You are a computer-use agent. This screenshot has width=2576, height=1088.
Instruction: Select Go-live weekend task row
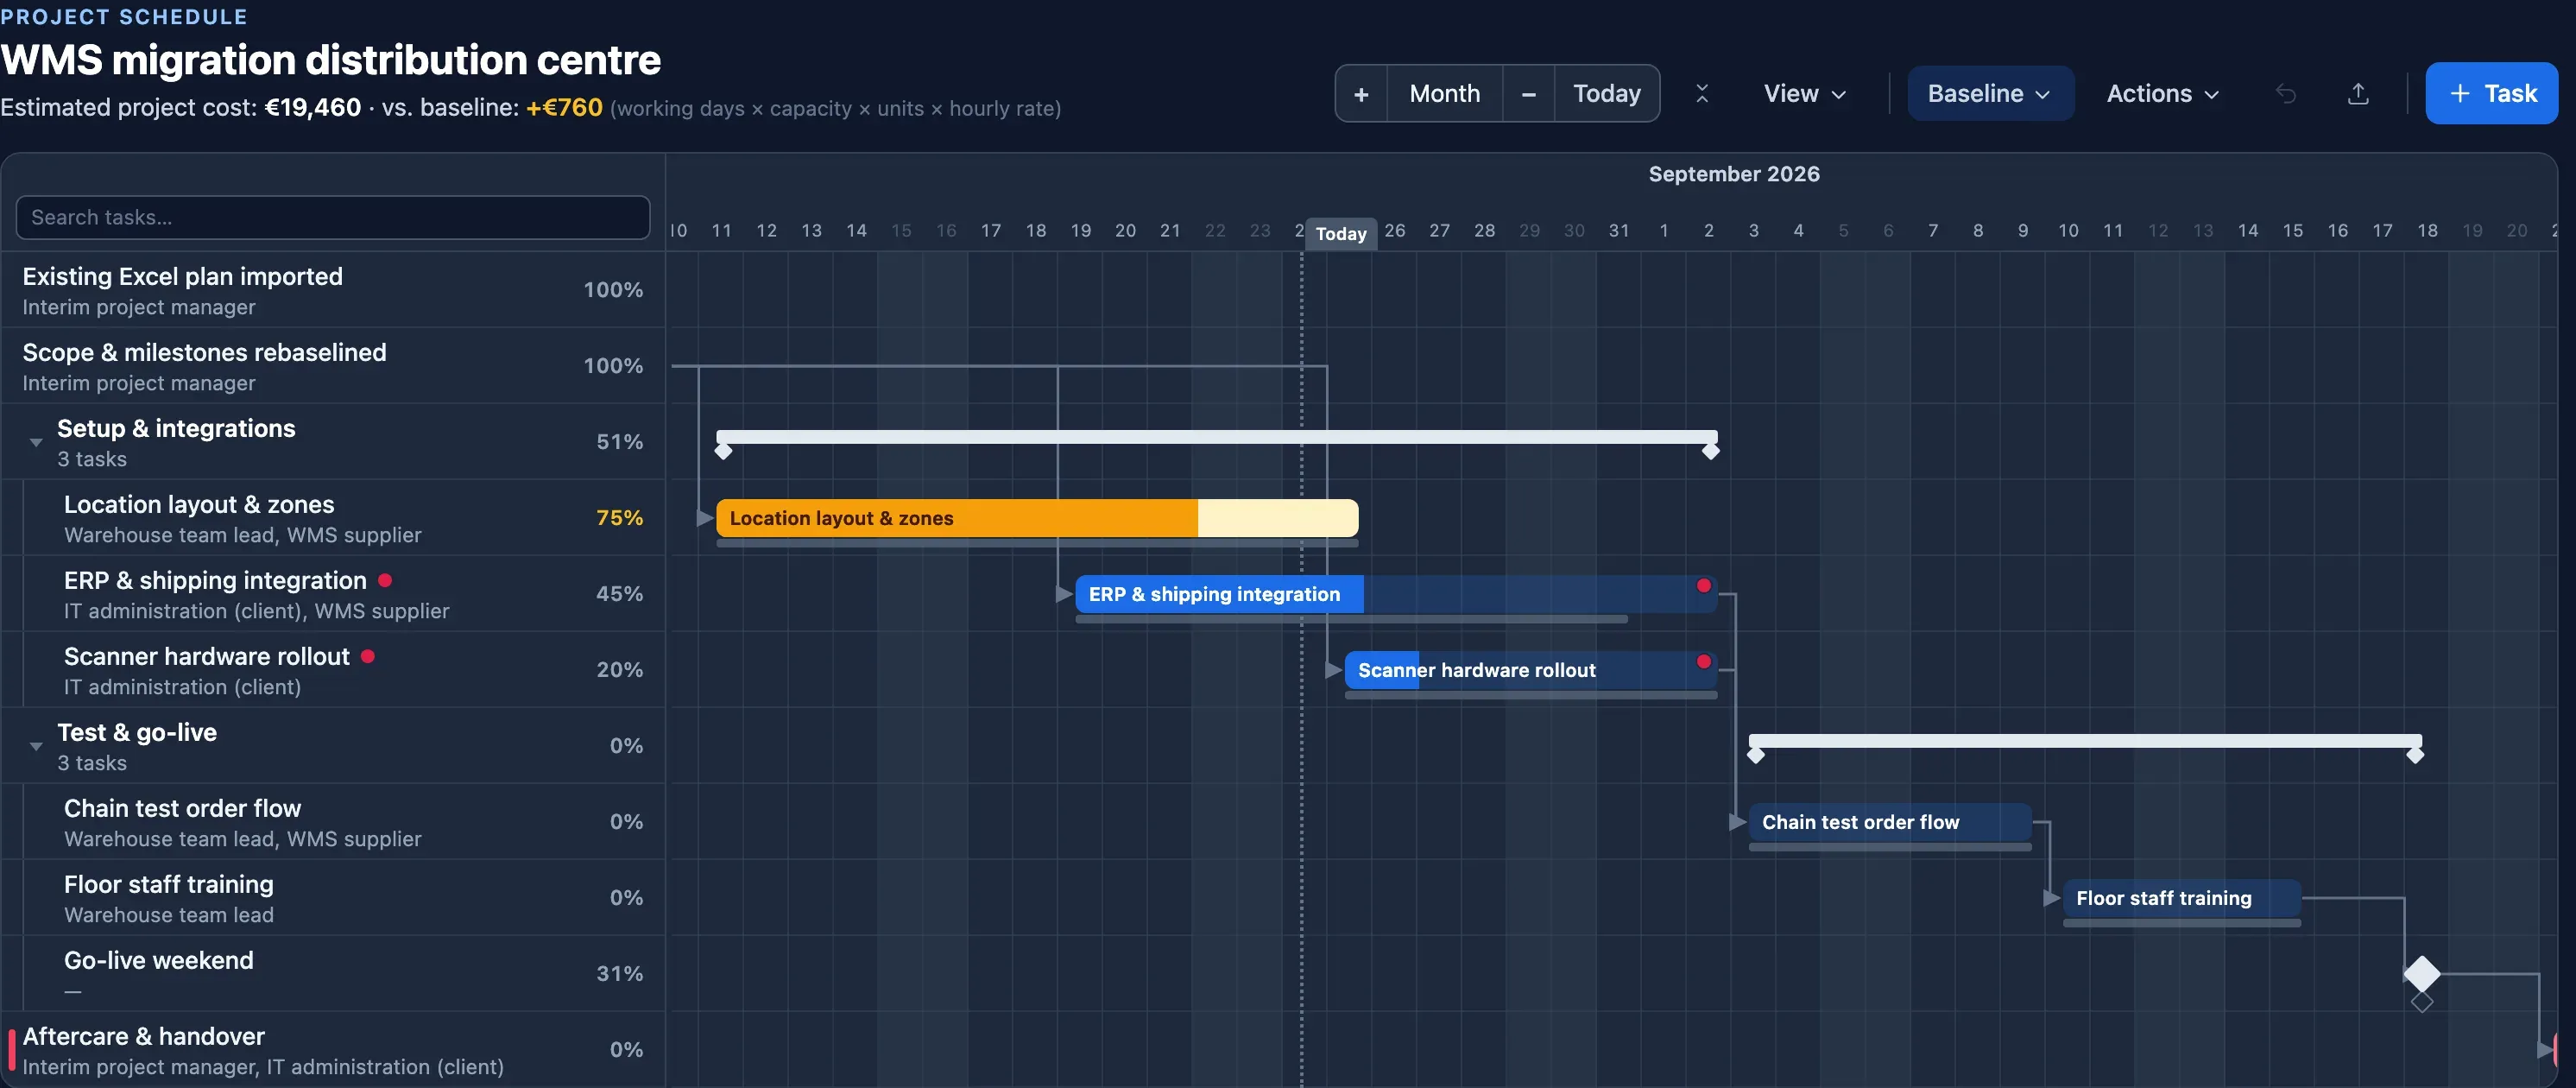333,974
